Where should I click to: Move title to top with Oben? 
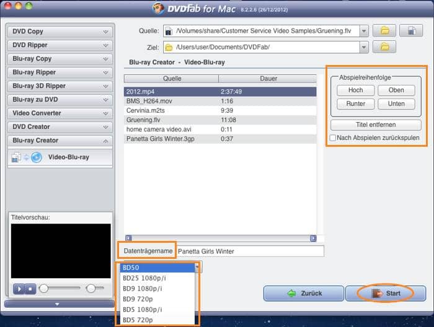click(396, 90)
